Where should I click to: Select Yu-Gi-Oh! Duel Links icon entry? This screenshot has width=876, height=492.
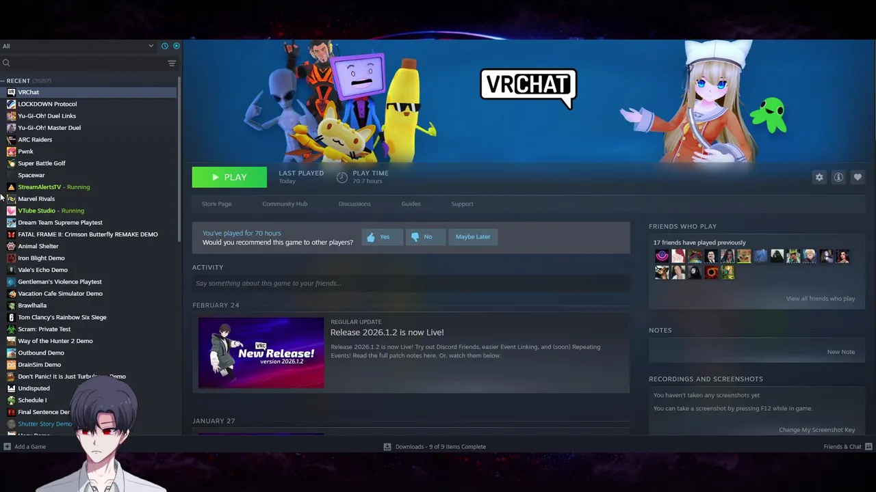point(11,116)
